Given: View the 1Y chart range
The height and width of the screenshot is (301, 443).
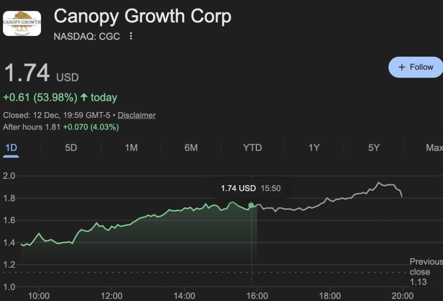Looking at the screenshot, I should pyautogui.click(x=314, y=147).
